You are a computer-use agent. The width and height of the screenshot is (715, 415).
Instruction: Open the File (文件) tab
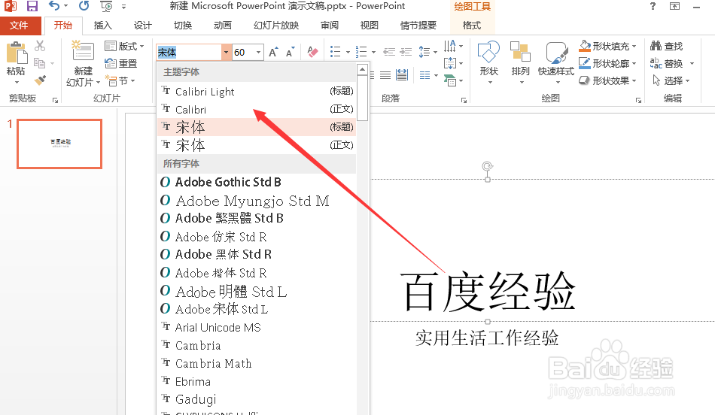(x=19, y=26)
